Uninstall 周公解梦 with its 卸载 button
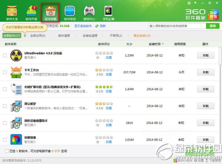 pos(206,106)
